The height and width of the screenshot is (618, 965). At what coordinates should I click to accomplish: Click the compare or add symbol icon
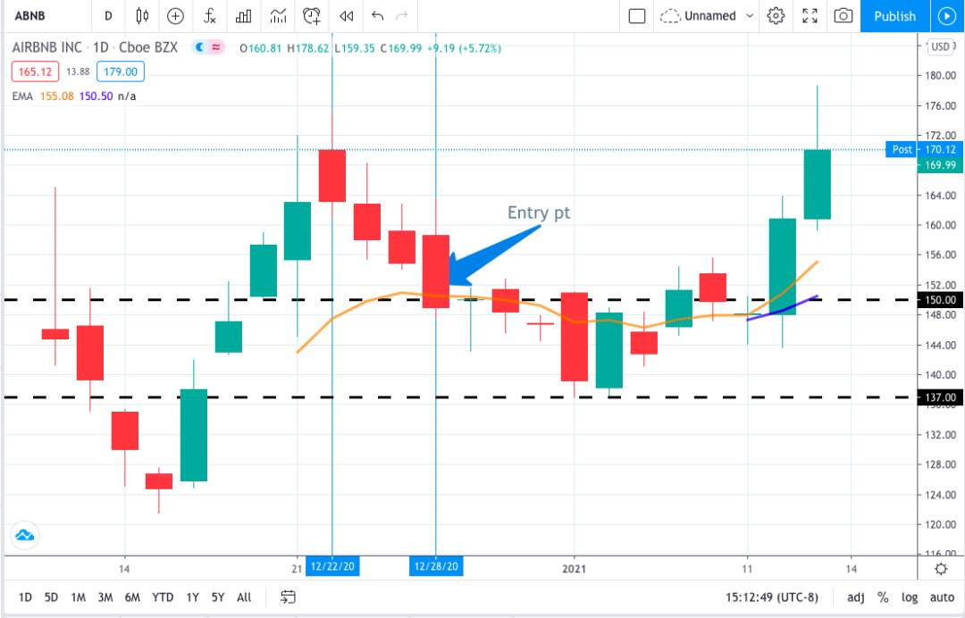(175, 16)
